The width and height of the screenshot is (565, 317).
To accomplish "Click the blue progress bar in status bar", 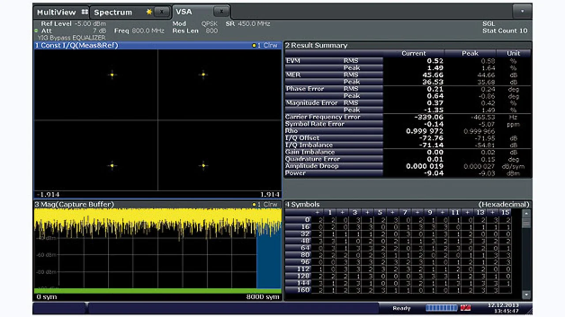I will pos(441,308).
